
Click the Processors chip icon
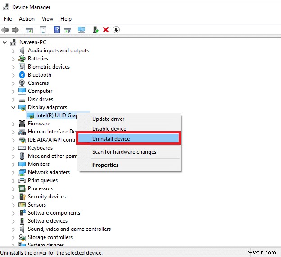pyautogui.click(x=22, y=188)
